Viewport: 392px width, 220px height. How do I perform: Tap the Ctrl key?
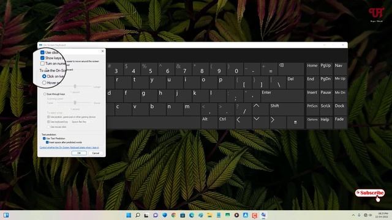point(227,122)
